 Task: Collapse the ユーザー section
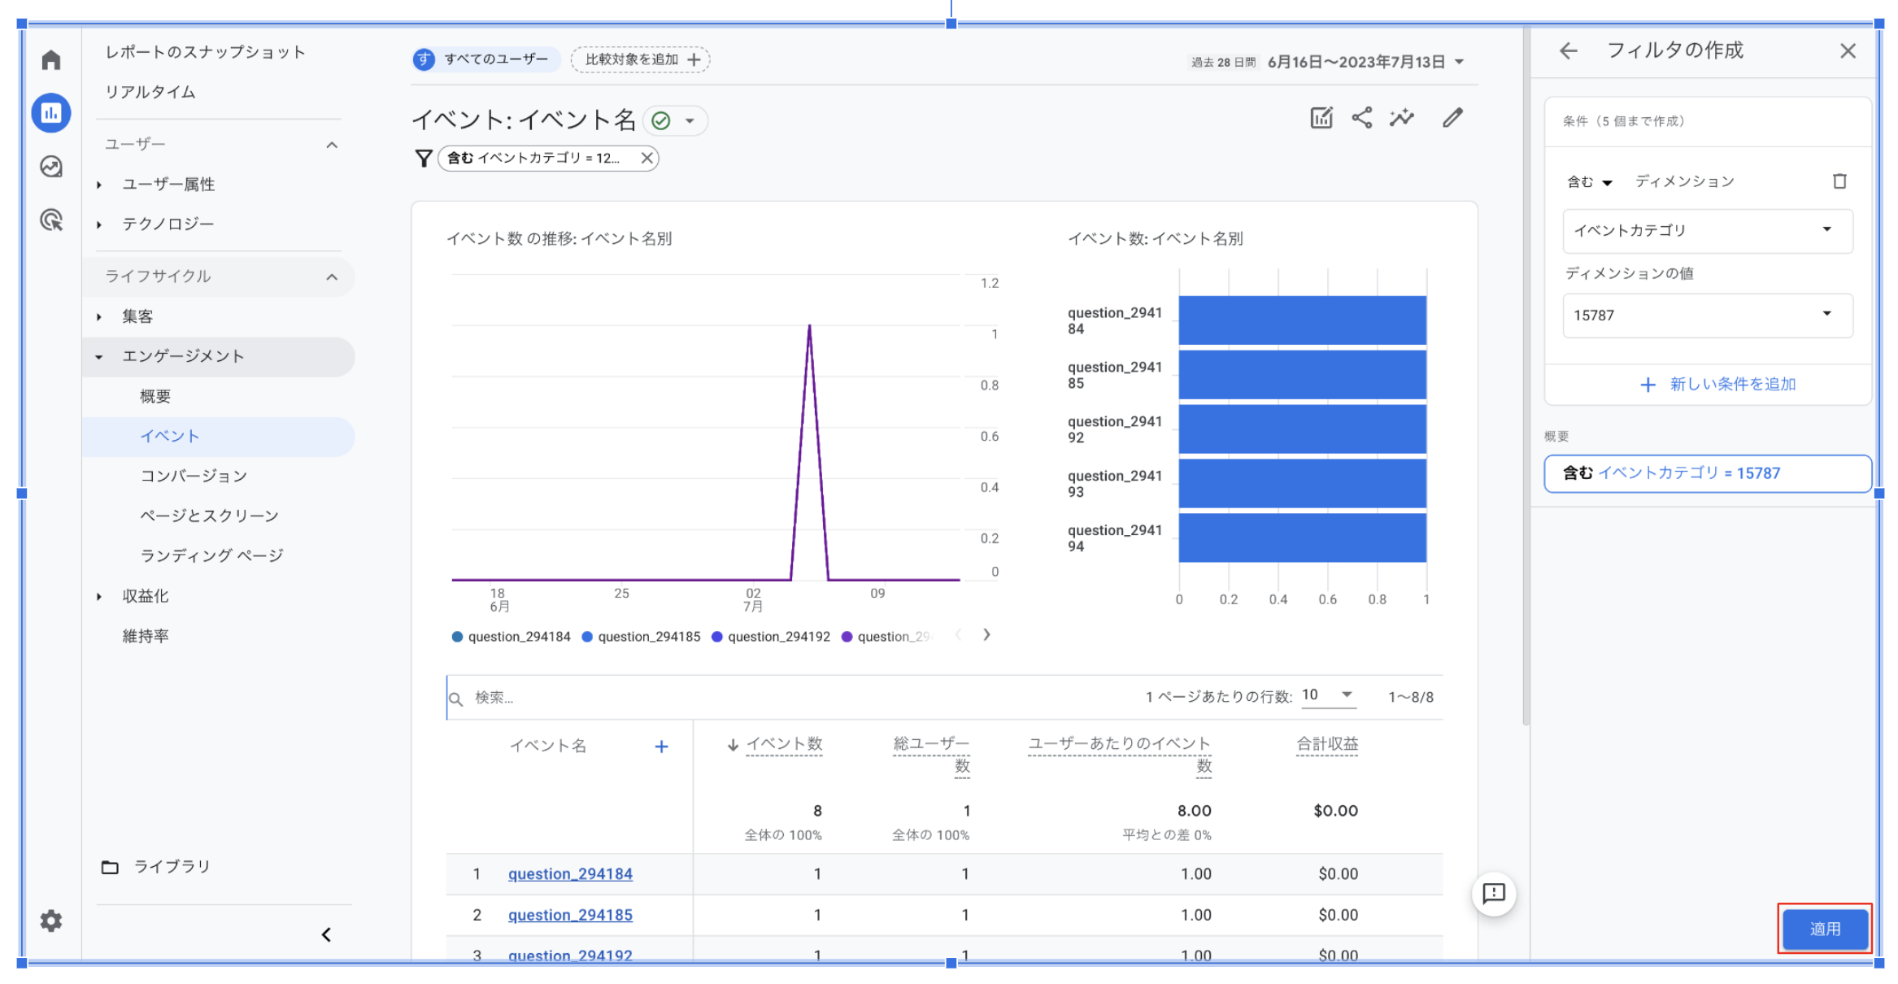pos(332,145)
